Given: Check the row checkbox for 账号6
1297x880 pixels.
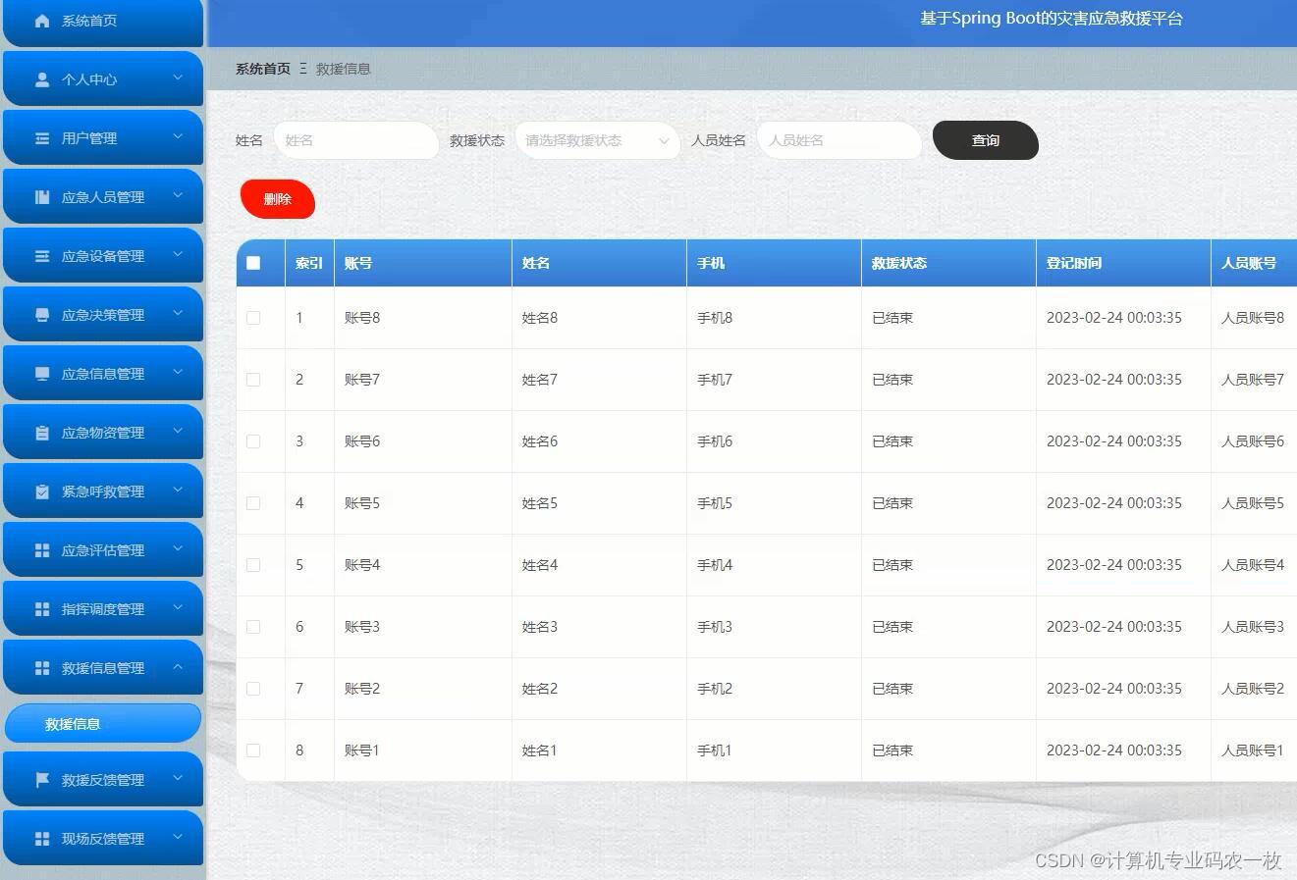Looking at the screenshot, I should click(x=253, y=441).
